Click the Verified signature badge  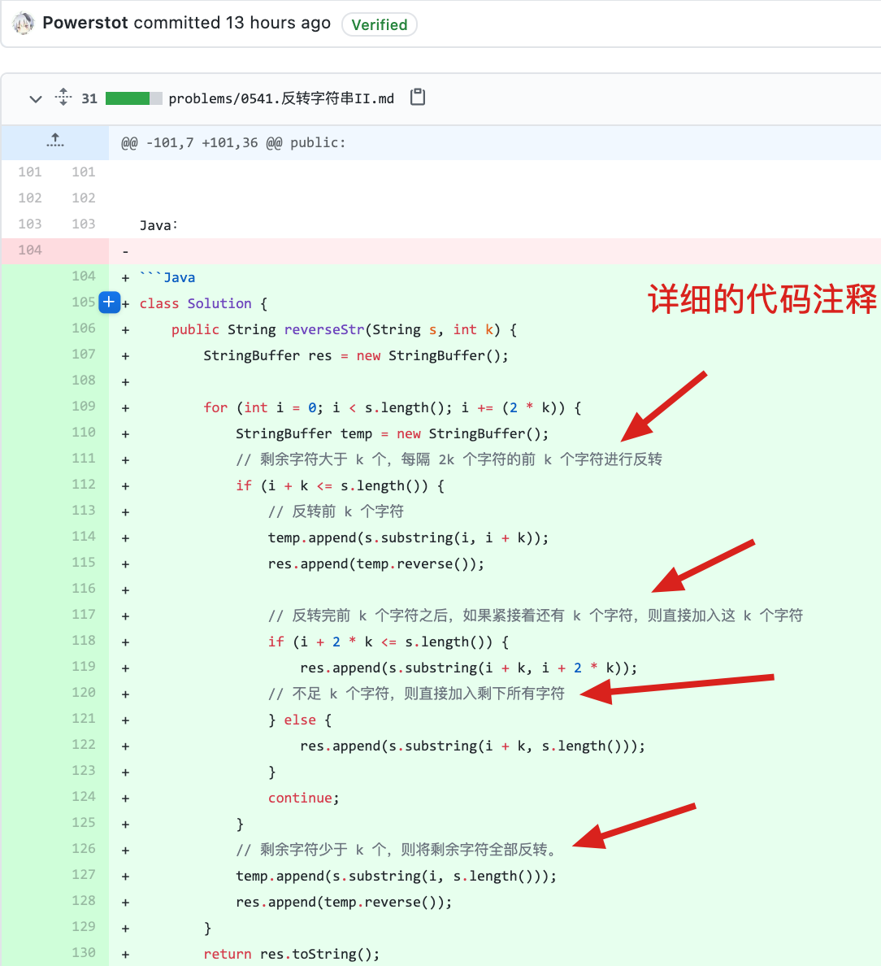coord(380,24)
